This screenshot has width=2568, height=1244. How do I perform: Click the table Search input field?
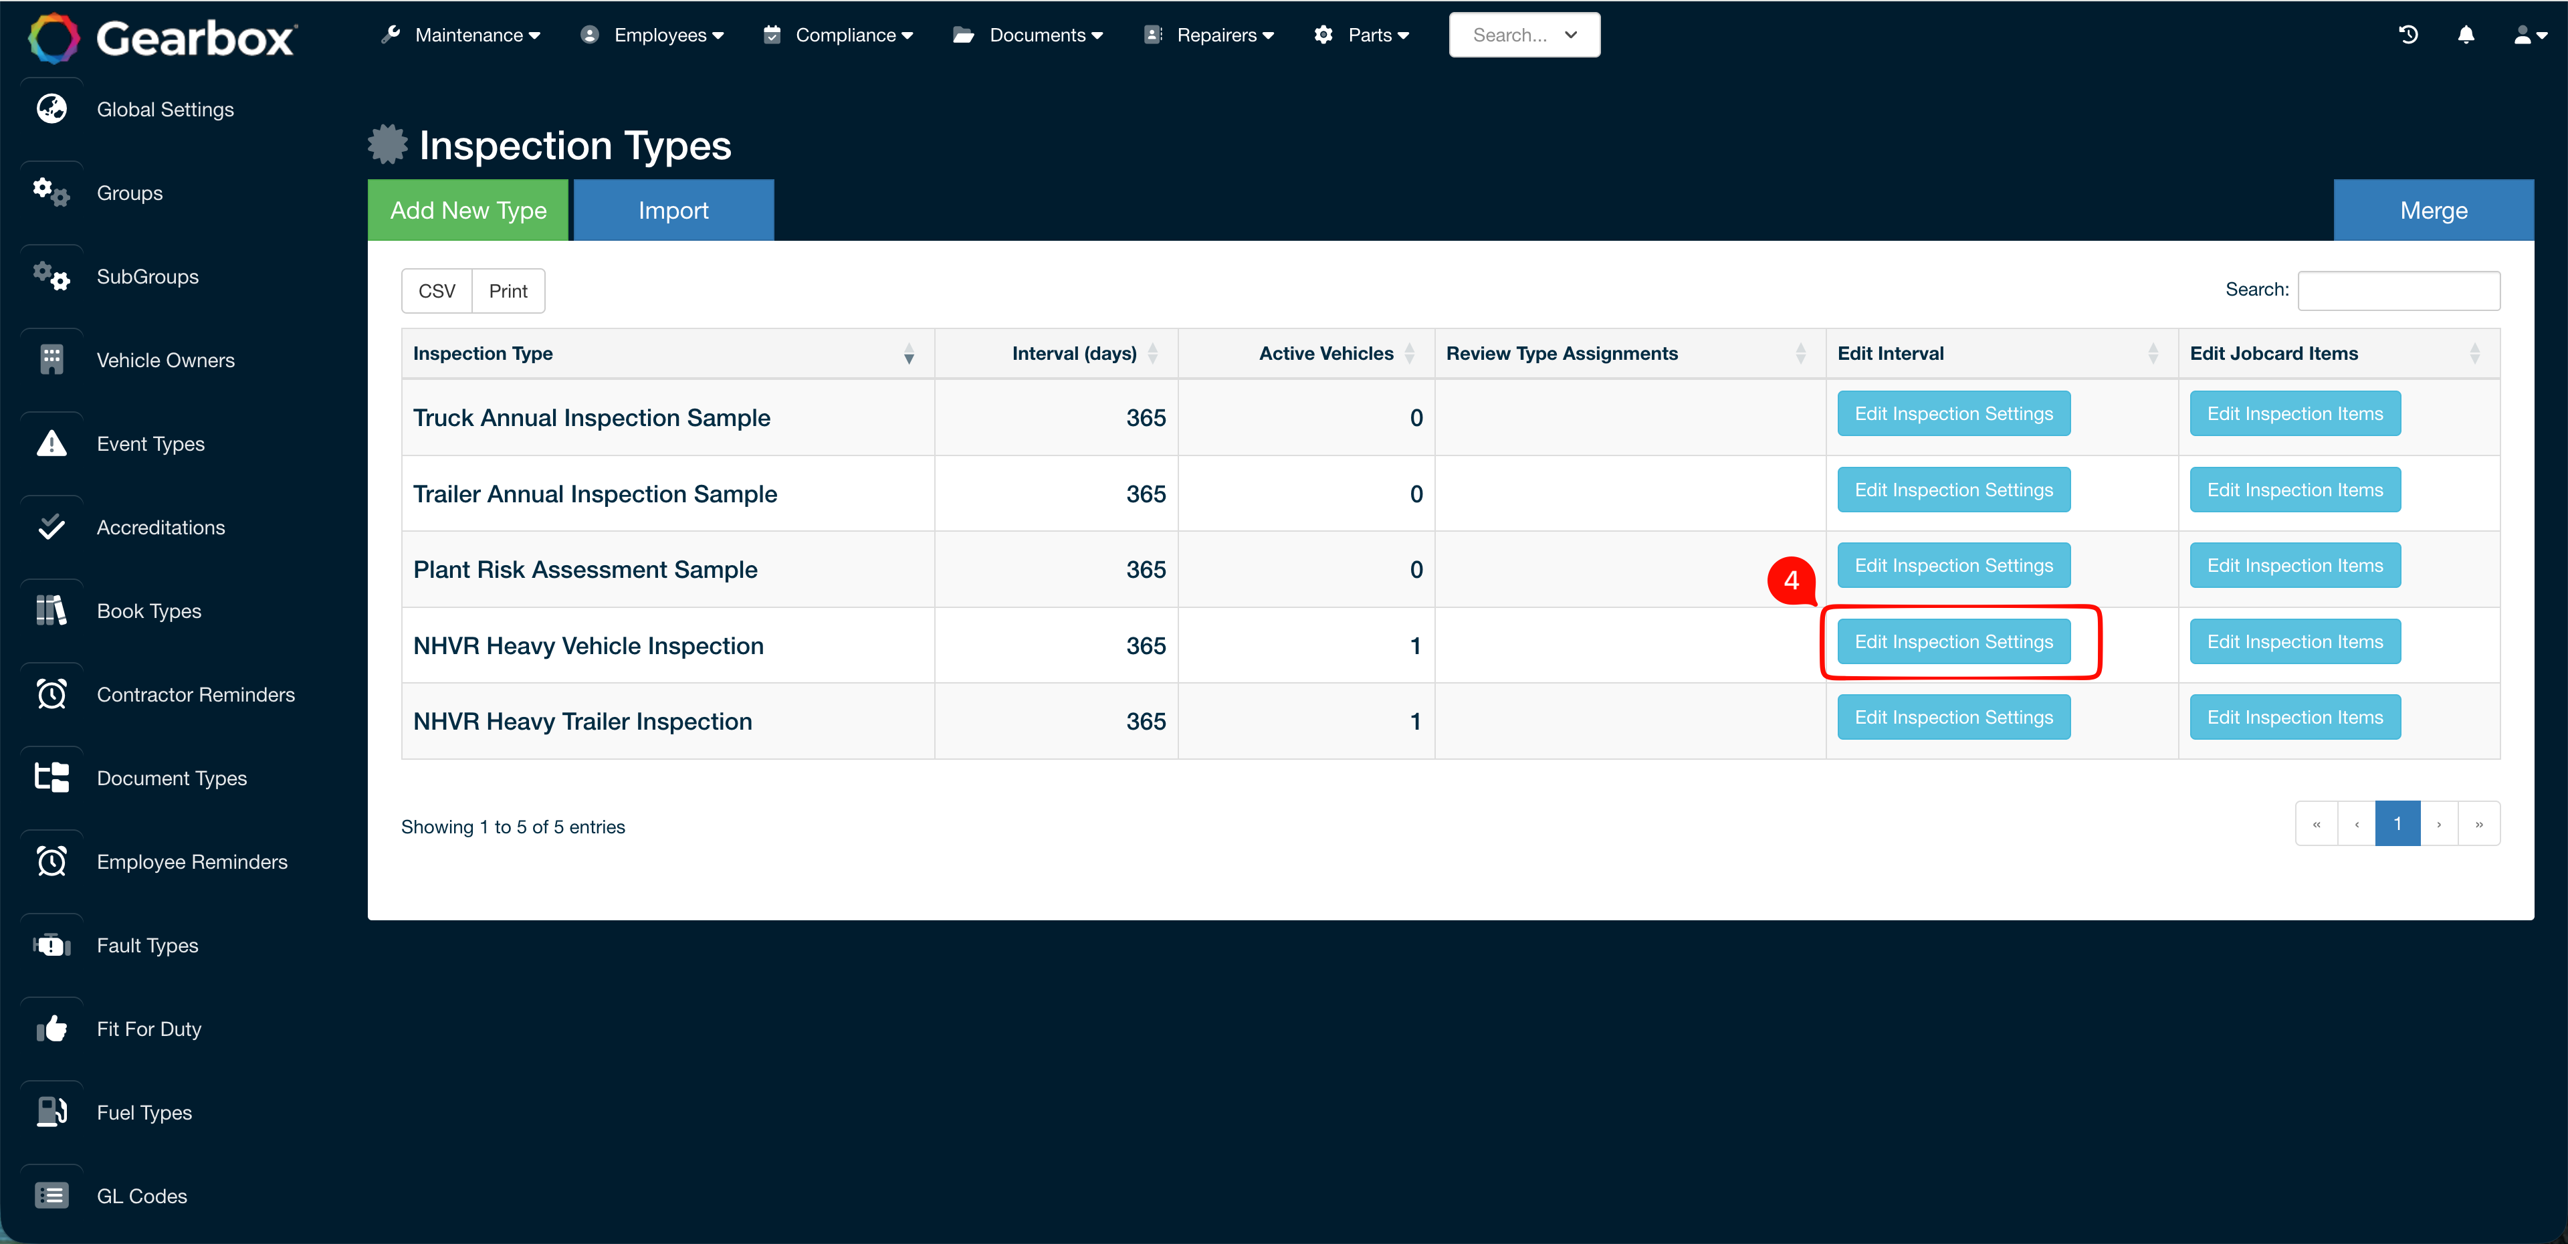tap(2399, 290)
